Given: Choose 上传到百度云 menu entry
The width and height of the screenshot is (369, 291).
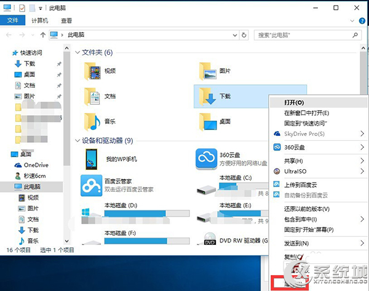Looking at the screenshot, I should (x=318, y=185).
